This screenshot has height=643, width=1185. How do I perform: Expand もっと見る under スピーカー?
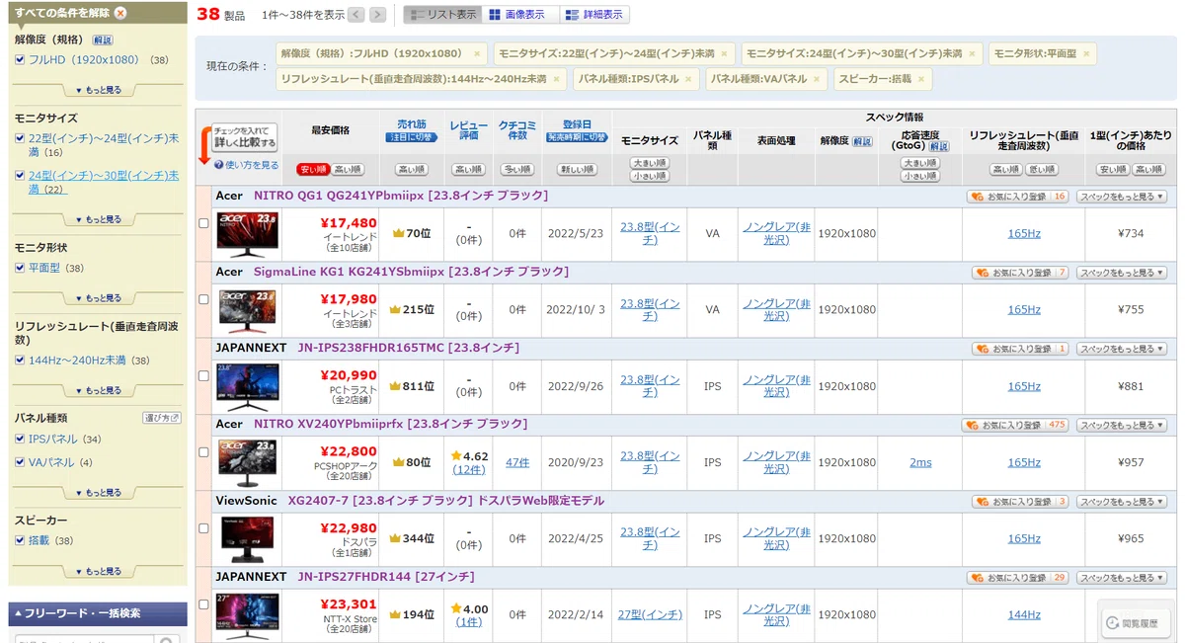97,571
